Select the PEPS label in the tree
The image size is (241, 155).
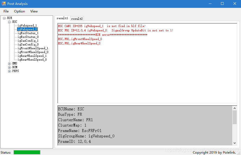15,71
